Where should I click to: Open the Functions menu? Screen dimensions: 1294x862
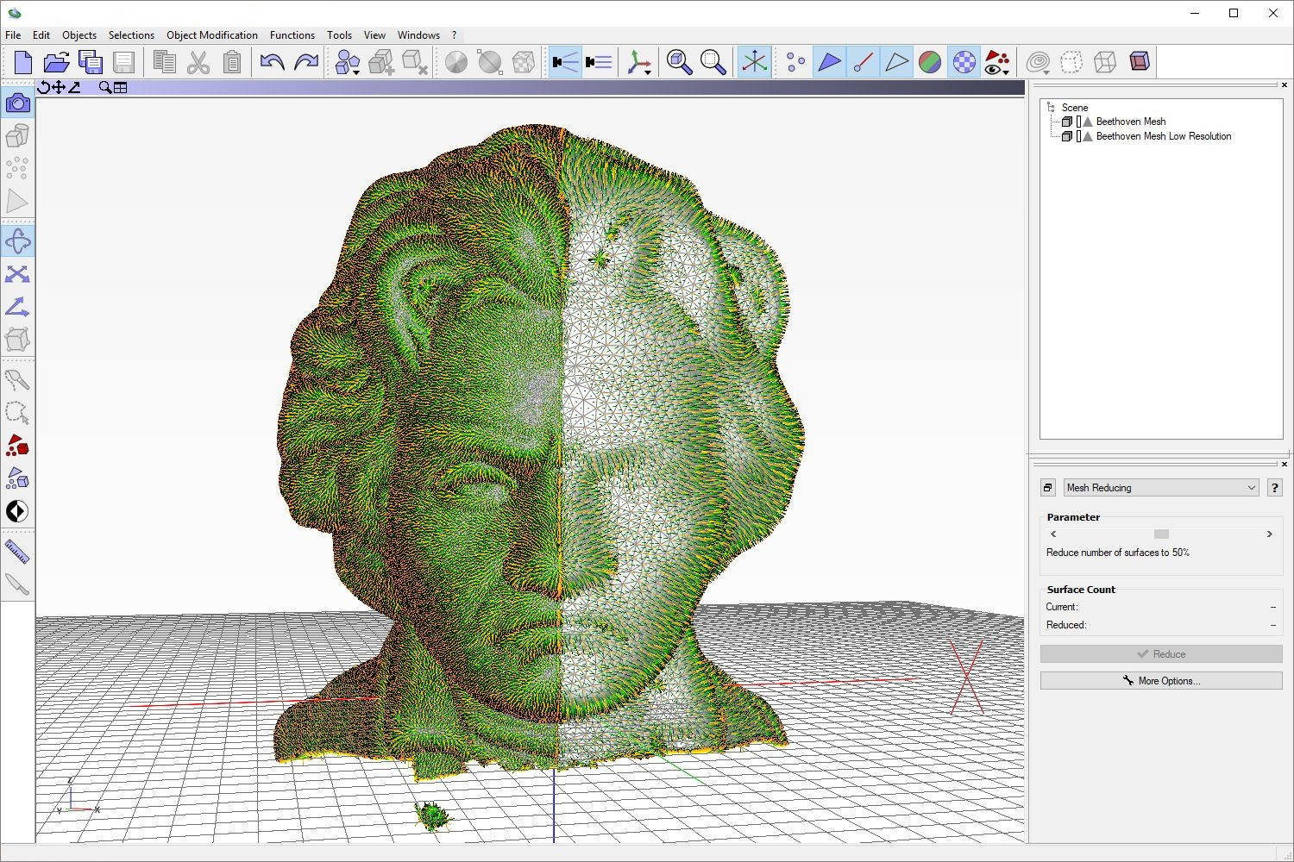click(x=292, y=35)
